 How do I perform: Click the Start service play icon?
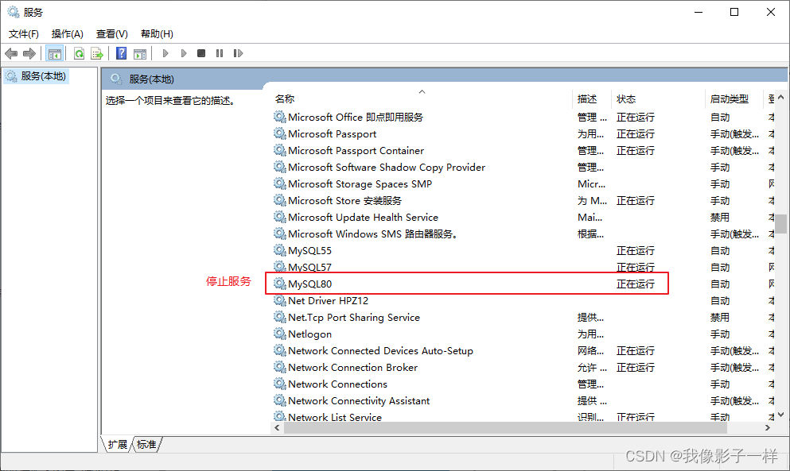tap(165, 53)
